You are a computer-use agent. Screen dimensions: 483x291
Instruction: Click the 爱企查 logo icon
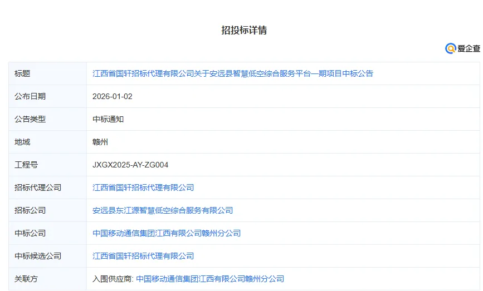coord(450,48)
